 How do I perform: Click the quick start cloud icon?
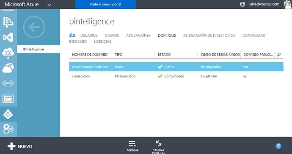coord(72,35)
